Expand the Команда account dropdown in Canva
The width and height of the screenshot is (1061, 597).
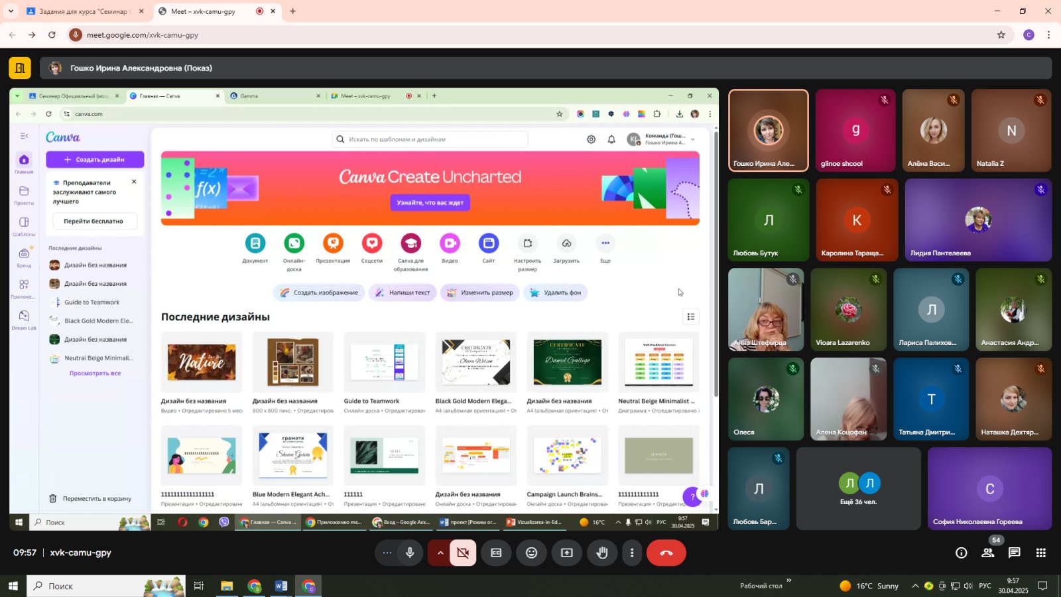click(693, 139)
